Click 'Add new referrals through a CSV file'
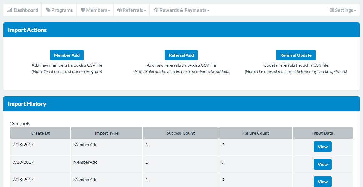363x187 pixels. click(181, 65)
